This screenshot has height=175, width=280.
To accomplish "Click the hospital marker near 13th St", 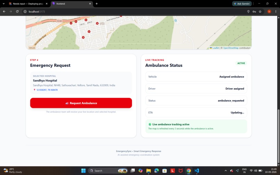I will (x=76, y=22).
